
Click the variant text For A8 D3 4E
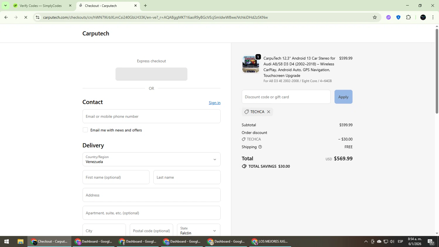(298, 81)
